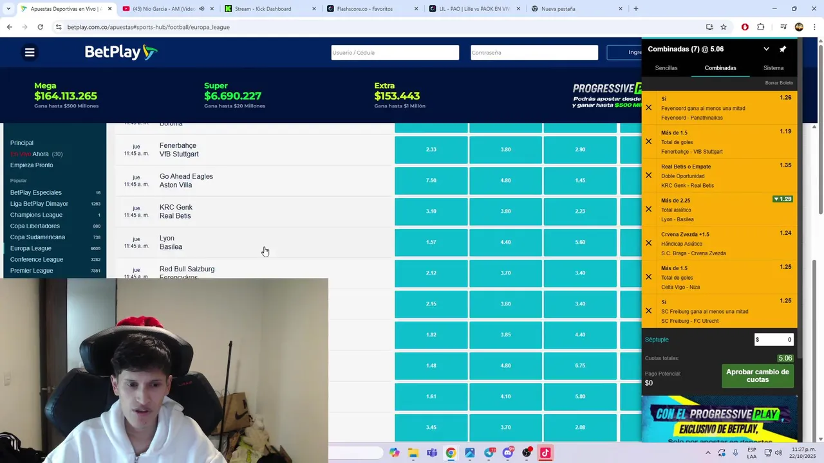Open the BetPlay hamburger menu
This screenshot has height=463, width=824.
30,52
